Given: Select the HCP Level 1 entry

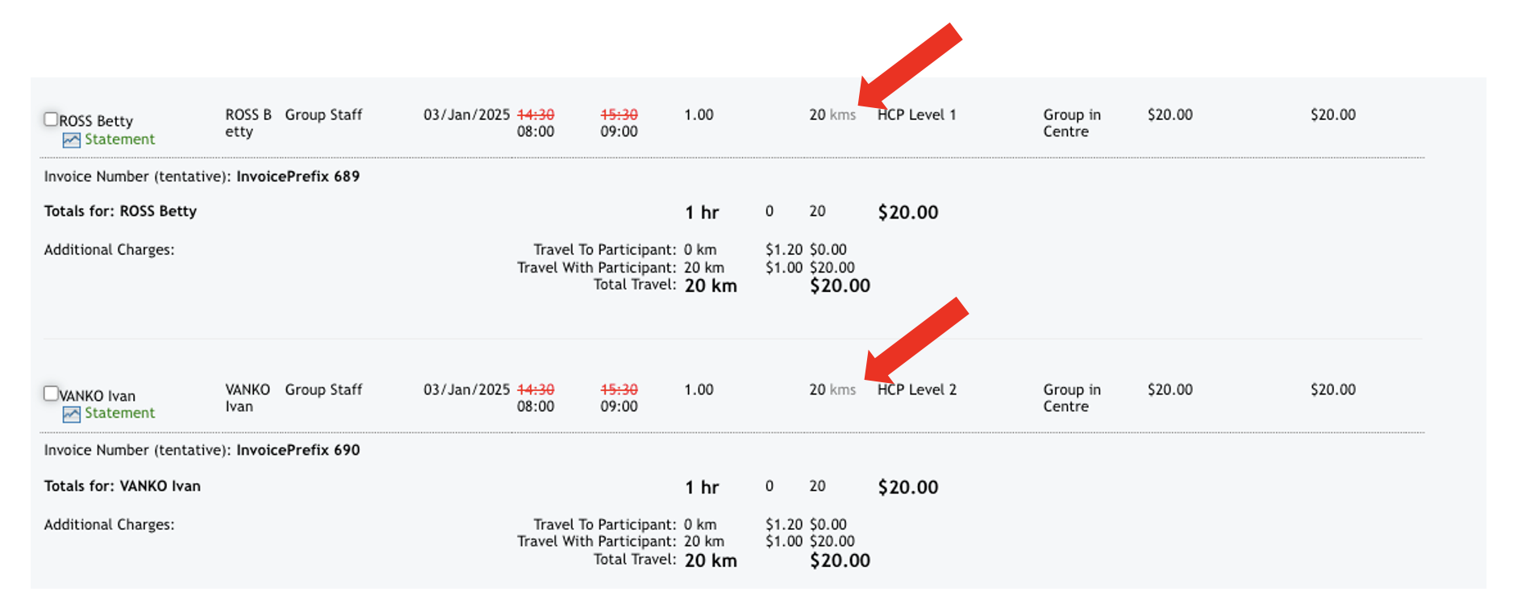Looking at the screenshot, I should click(x=916, y=115).
